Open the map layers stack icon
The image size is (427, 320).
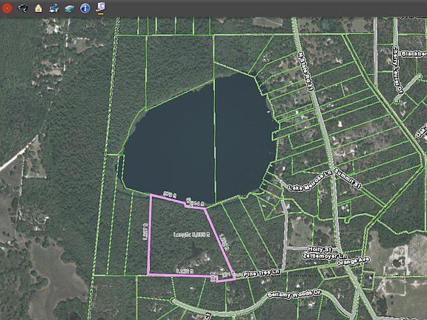point(70,9)
